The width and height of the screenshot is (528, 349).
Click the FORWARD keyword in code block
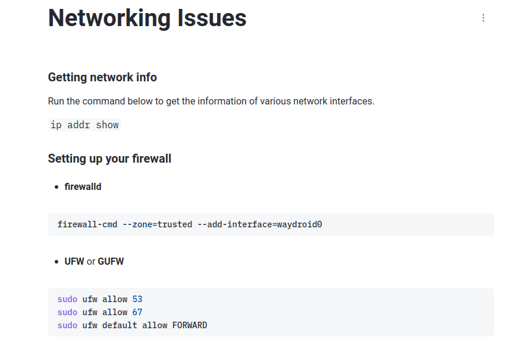pyautogui.click(x=190, y=325)
